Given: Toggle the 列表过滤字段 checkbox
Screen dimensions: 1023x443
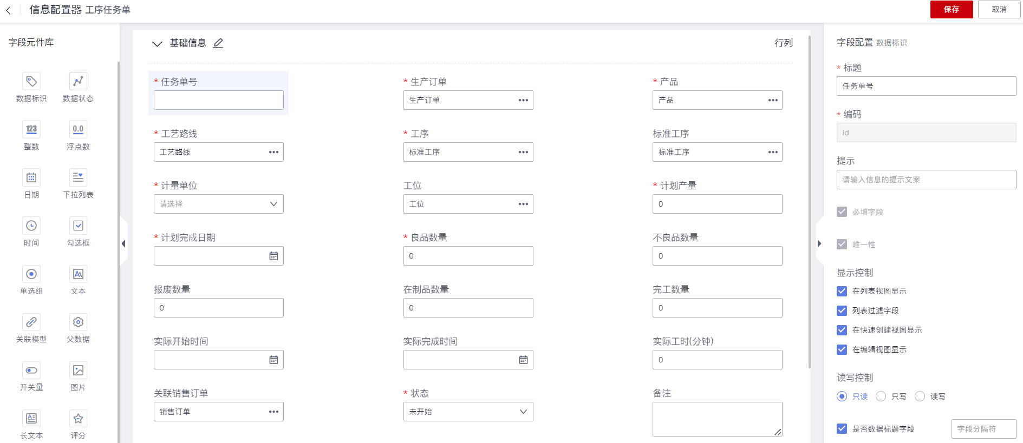Looking at the screenshot, I should click(x=842, y=310).
